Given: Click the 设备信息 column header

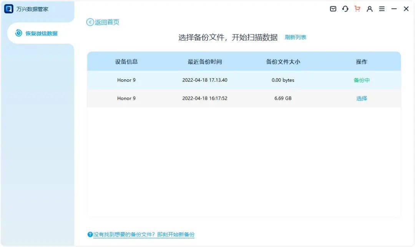Looking at the screenshot, I should pyautogui.click(x=126, y=61).
